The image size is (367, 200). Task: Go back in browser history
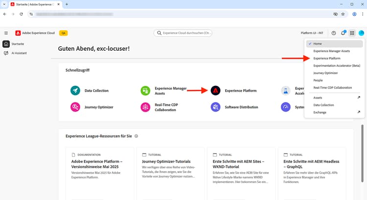(x=5, y=14)
